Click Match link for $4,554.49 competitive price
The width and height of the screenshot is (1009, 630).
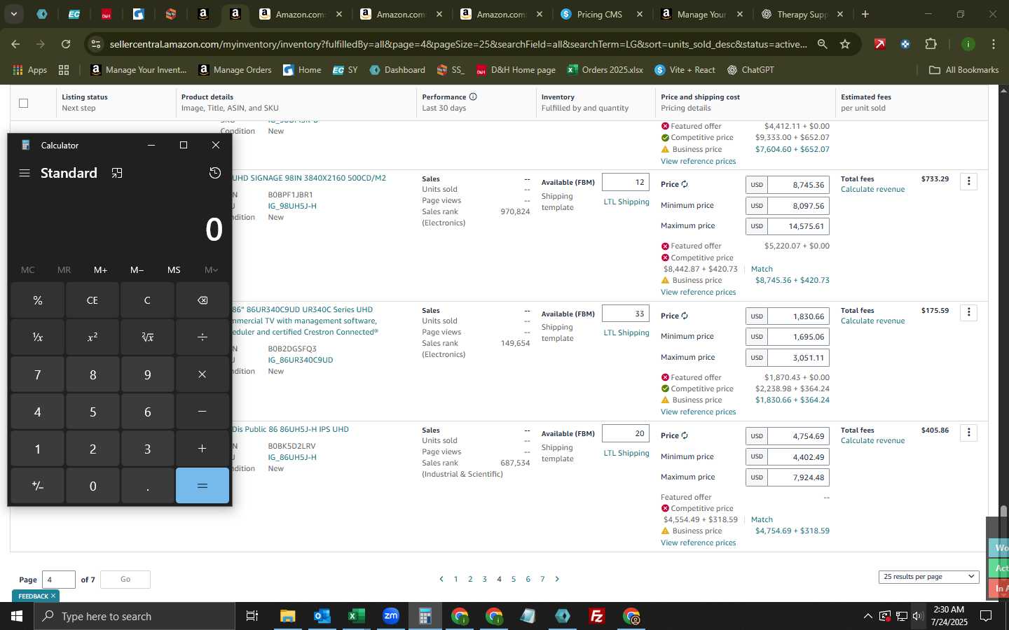tap(762, 519)
